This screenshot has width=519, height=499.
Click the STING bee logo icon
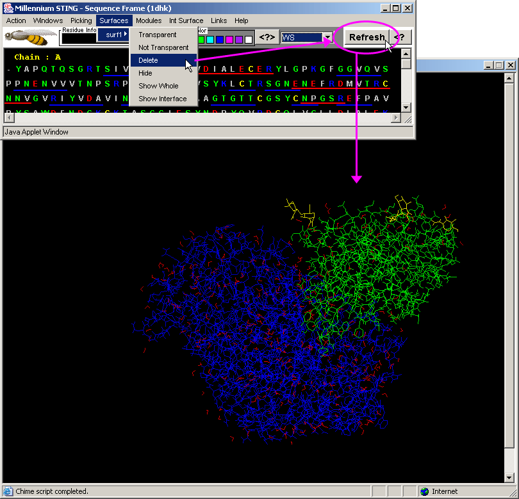click(30, 37)
